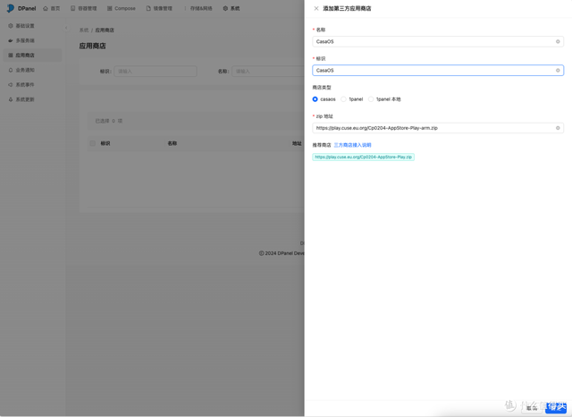Open 容器管理 in the top navigation
Image resolution: width=572 pixels, height=417 pixels.
tap(83, 8)
